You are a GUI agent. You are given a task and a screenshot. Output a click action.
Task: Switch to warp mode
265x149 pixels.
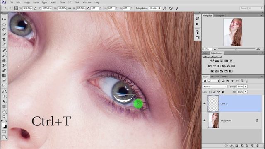click(165, 8)
